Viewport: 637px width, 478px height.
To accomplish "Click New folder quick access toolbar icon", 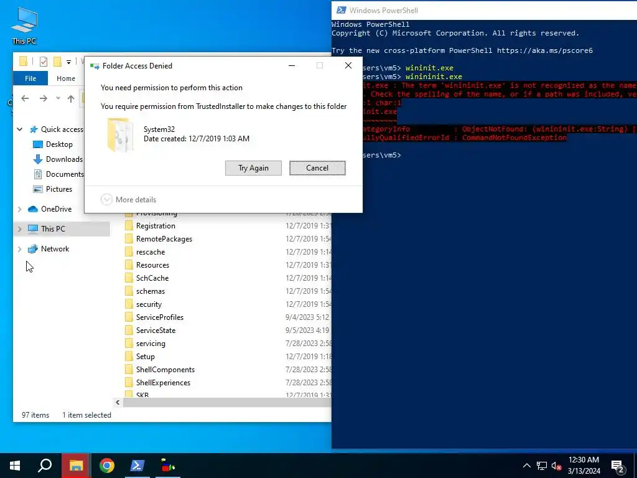I will click(x=57, y=62).
